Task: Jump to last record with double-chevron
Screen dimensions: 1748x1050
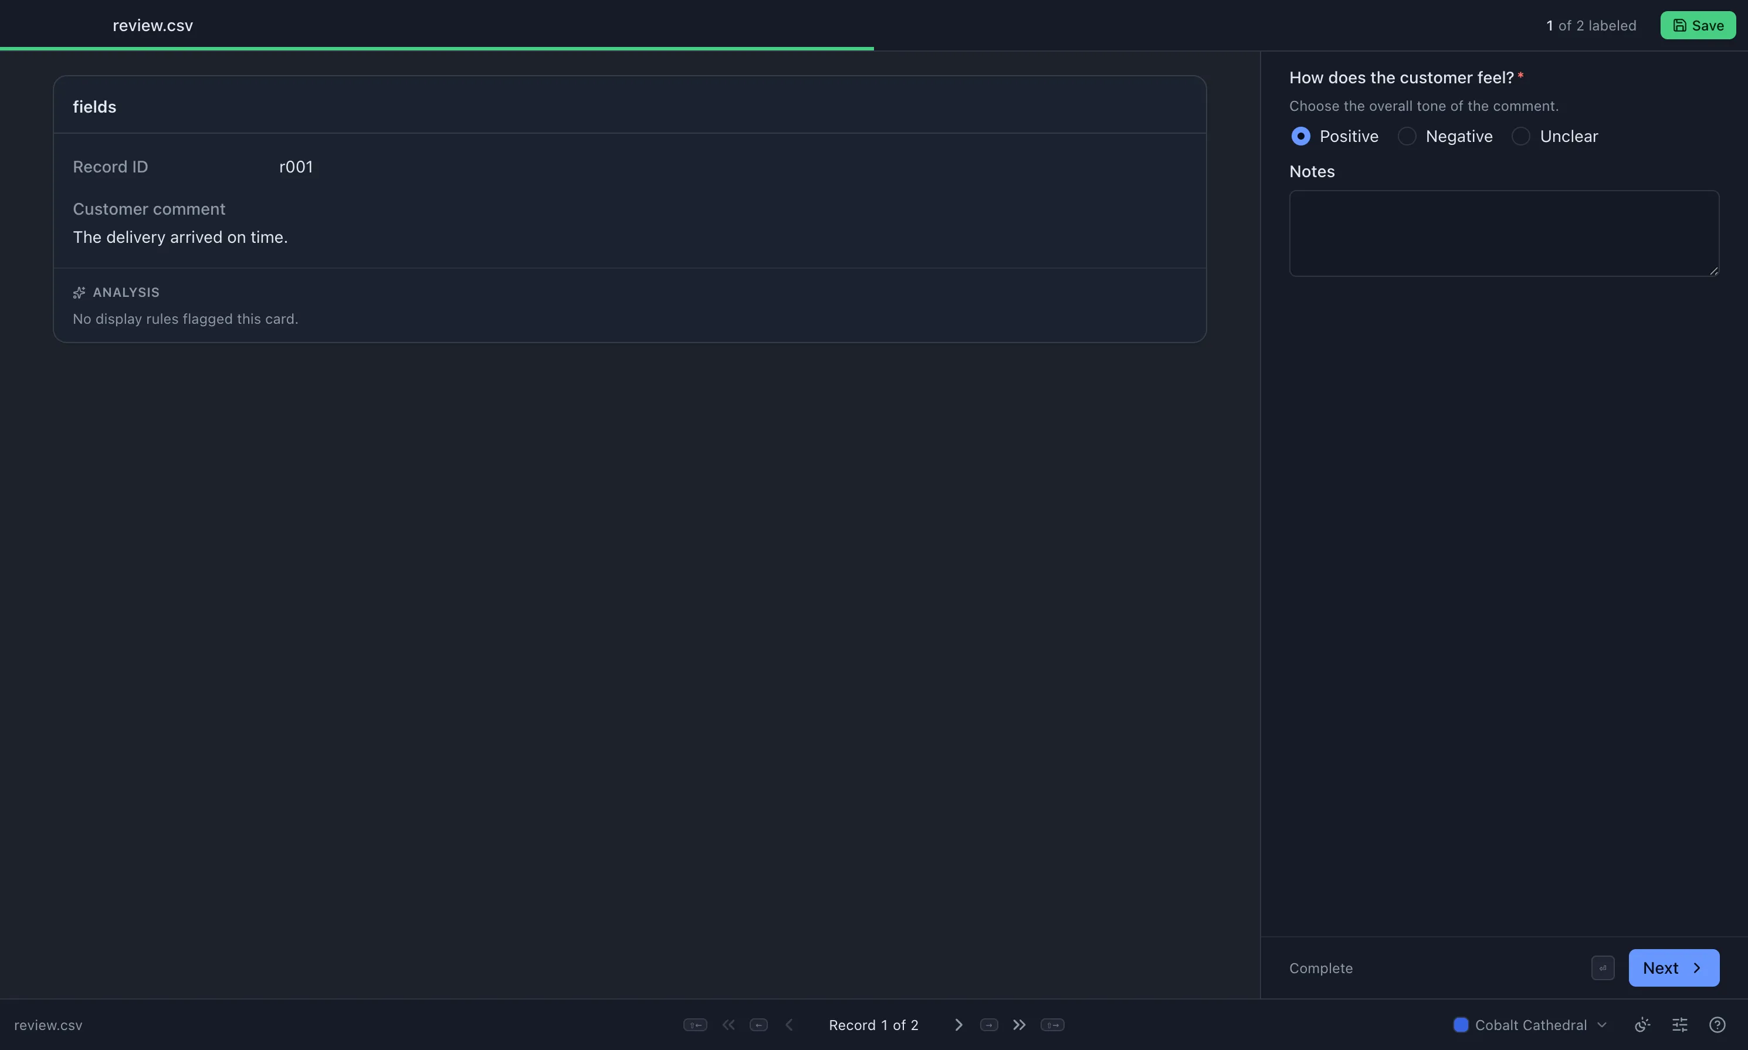Action: (1019, 1025)
